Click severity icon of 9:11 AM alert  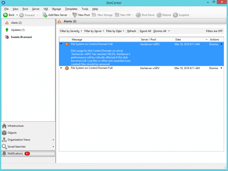point(67,44)
